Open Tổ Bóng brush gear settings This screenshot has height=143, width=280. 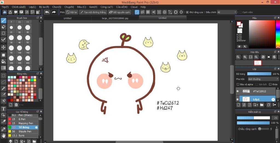click(36, 127)
